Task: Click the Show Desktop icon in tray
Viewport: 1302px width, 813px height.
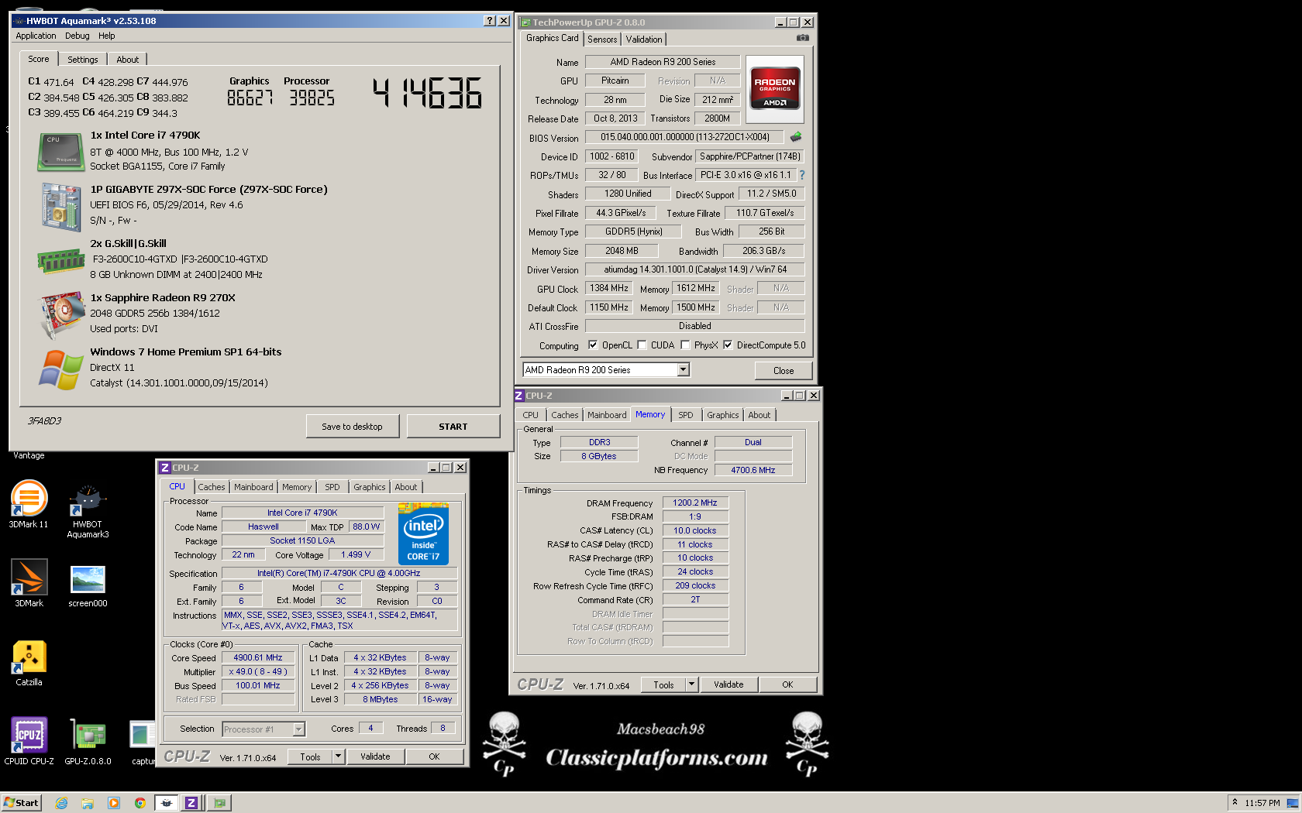Action: click(x=1293, y=803)
